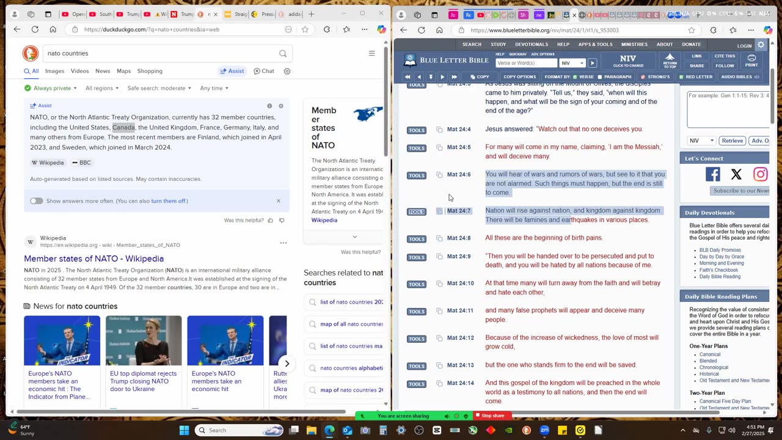Image resolution: width=782 pixels, height=440 pixels.
Task: Go to the previous chapter double arrow
Action: 407,77
